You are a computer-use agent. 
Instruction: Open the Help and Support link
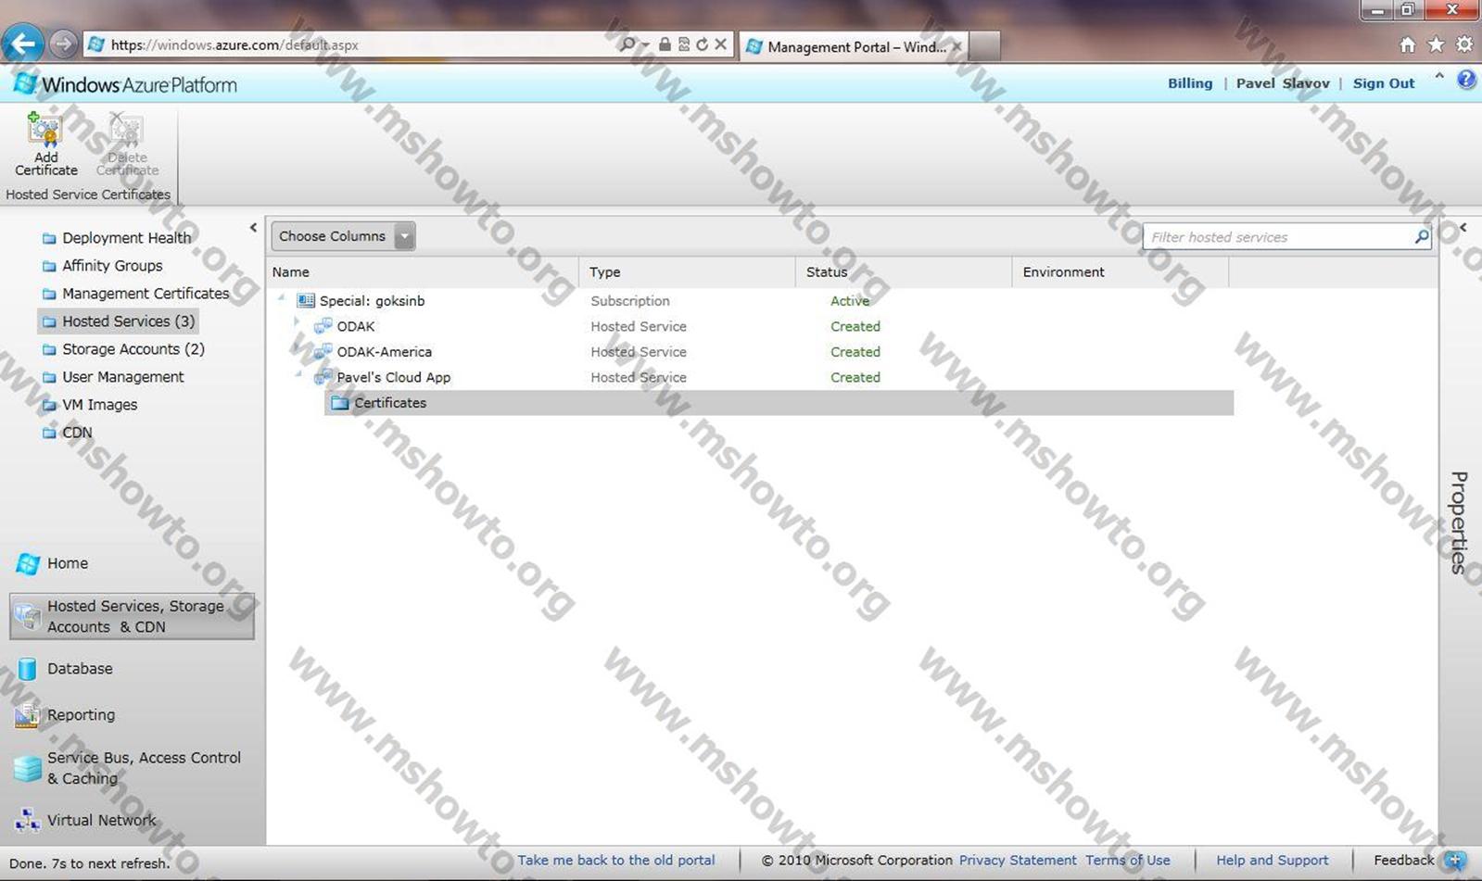tap(1273, 861)
